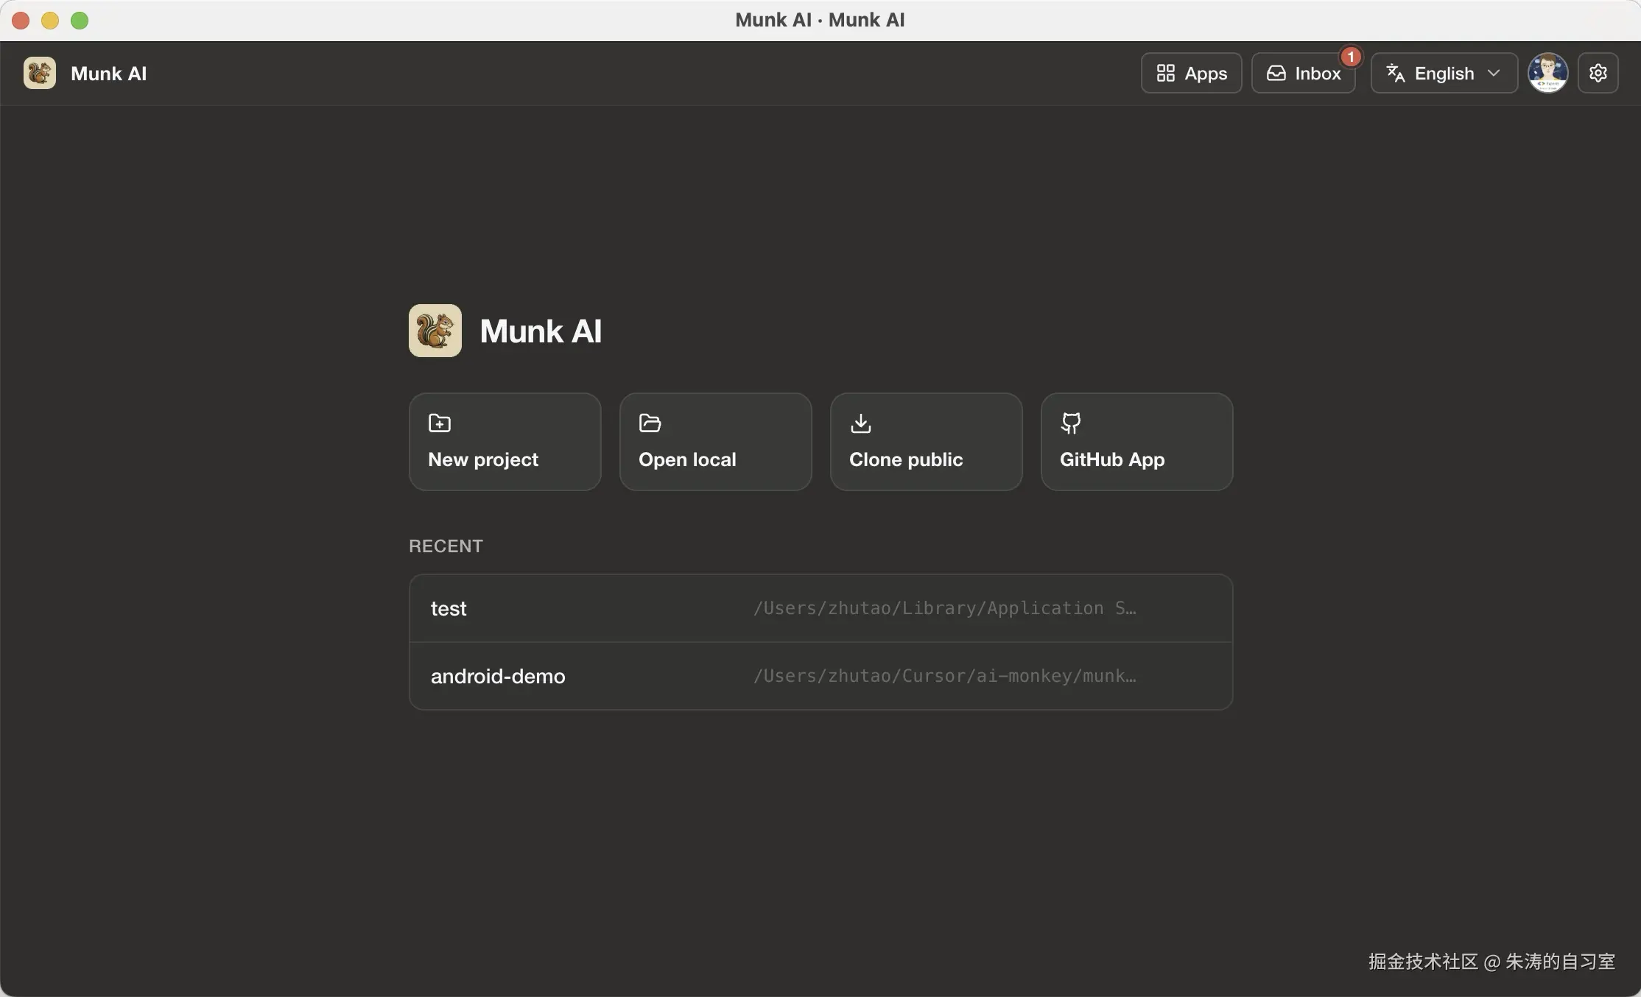1641x997 pixels.
Task: Open the Inbox with one notification
Action: pyautogui.click(x=1303, y=73)
